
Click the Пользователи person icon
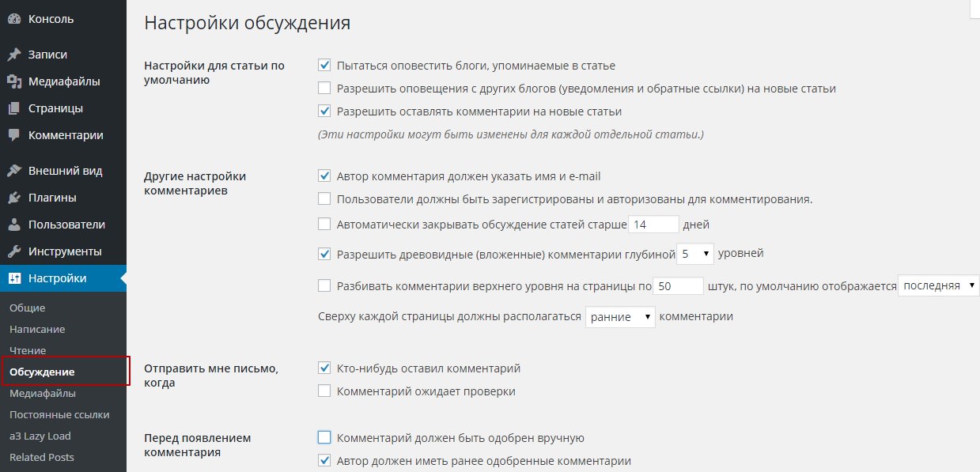13,225
